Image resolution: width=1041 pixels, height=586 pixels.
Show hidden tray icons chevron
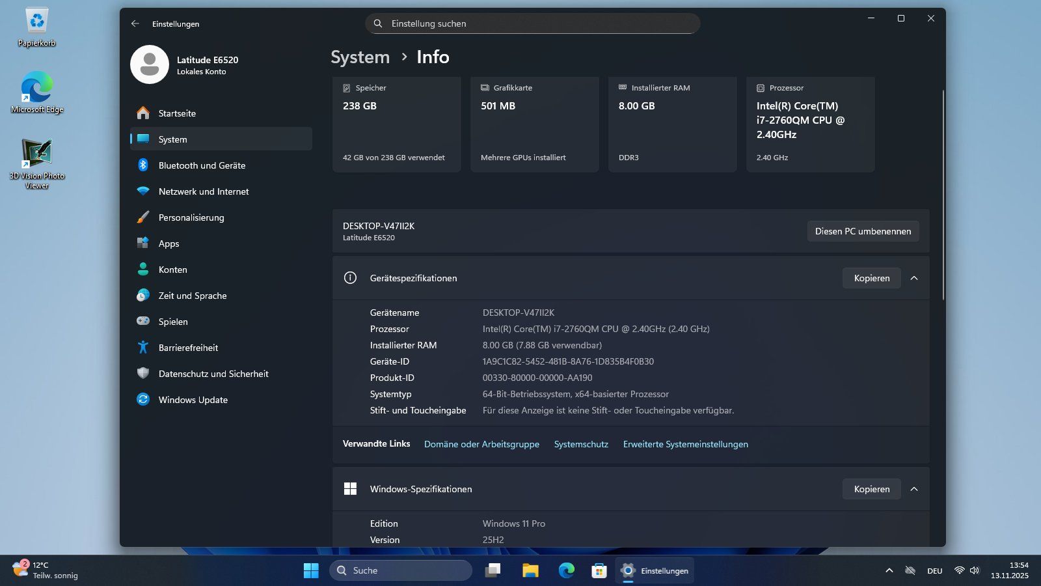pyautogui.click(x=889, y=570)
